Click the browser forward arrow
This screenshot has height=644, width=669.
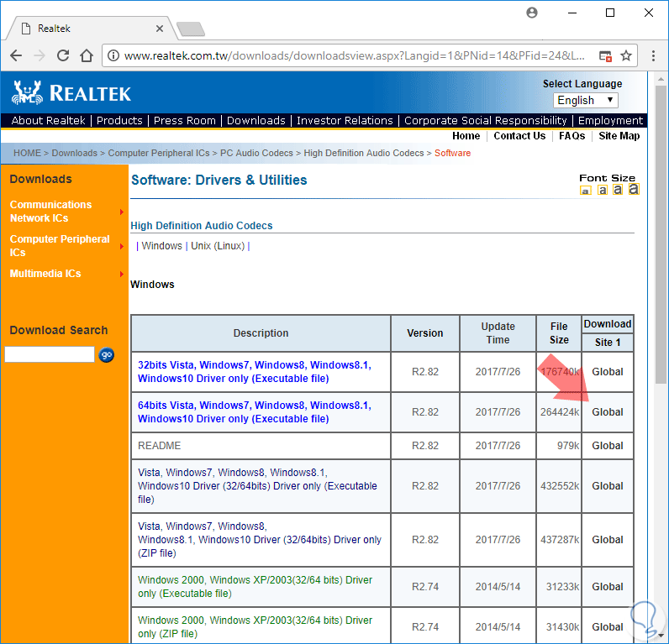pyautogui.click(x=40, y=55)
